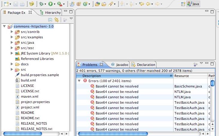Click the New Java Class icon

tap(85, 4)
